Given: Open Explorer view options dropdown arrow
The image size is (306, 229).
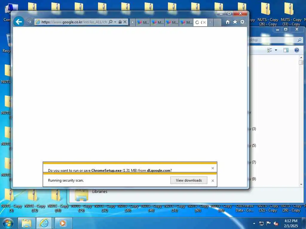Looking at the screenshot, I should [276, 50].
